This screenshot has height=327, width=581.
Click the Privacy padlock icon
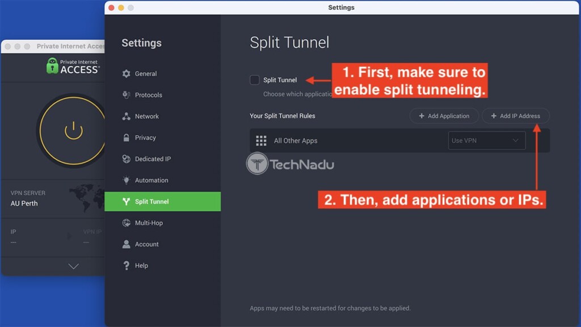(126, 137)
